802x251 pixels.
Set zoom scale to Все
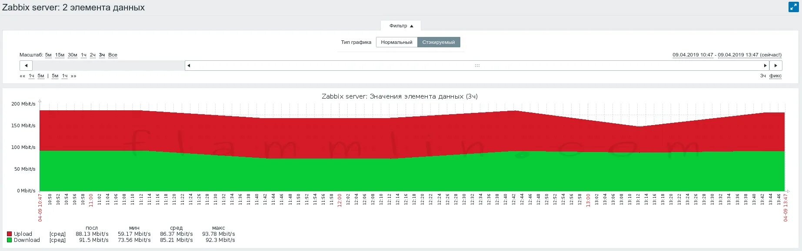pos(113,55)
